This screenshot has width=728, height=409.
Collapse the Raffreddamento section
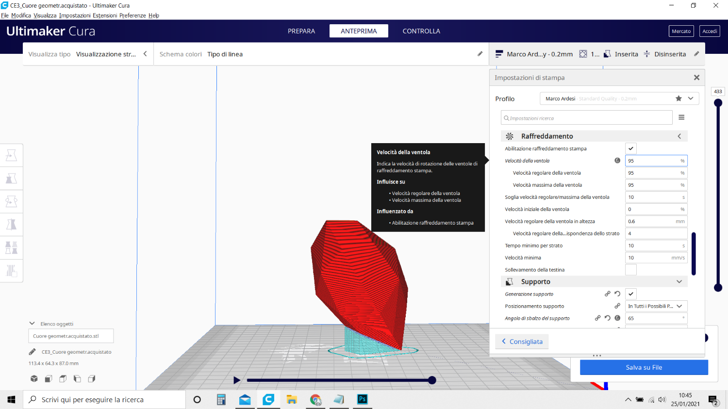point(679,136)
